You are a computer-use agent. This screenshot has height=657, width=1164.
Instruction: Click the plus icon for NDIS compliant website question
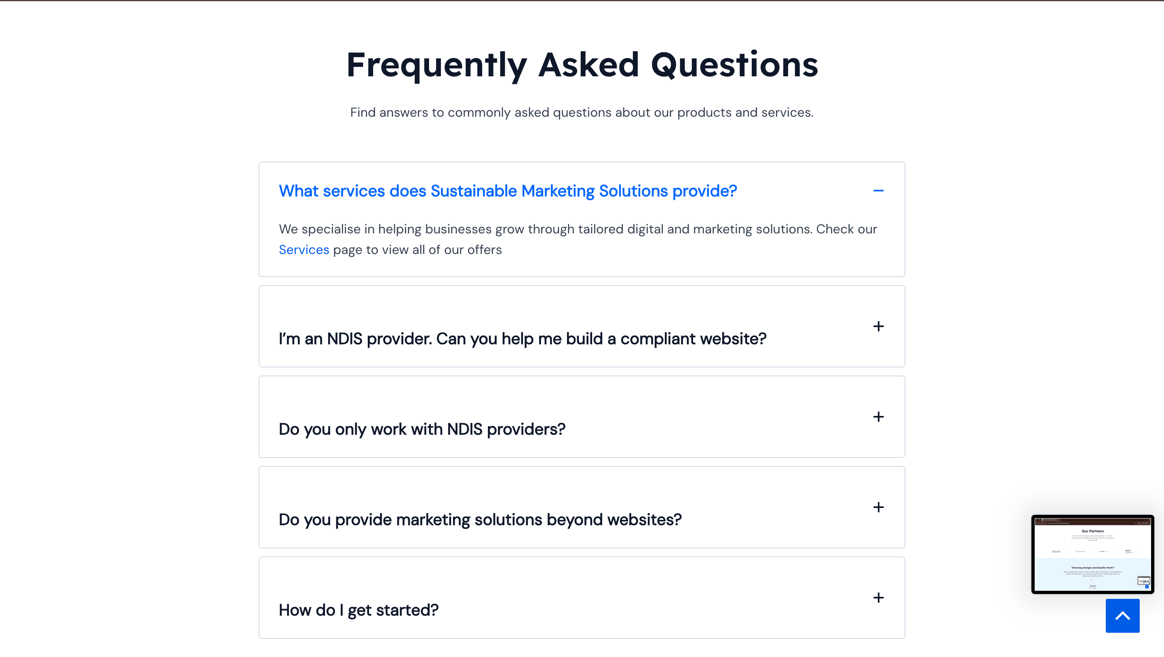click(878, 326)
